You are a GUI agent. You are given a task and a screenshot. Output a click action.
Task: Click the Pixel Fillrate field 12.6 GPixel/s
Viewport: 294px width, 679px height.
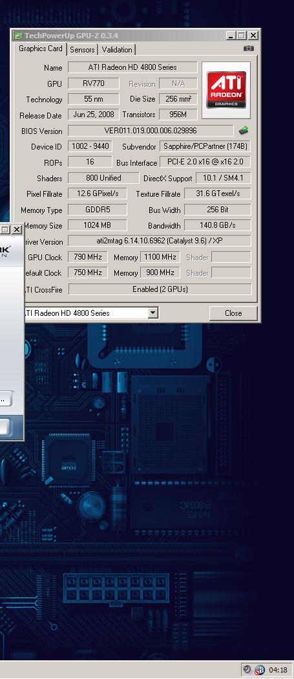(98, 194)
